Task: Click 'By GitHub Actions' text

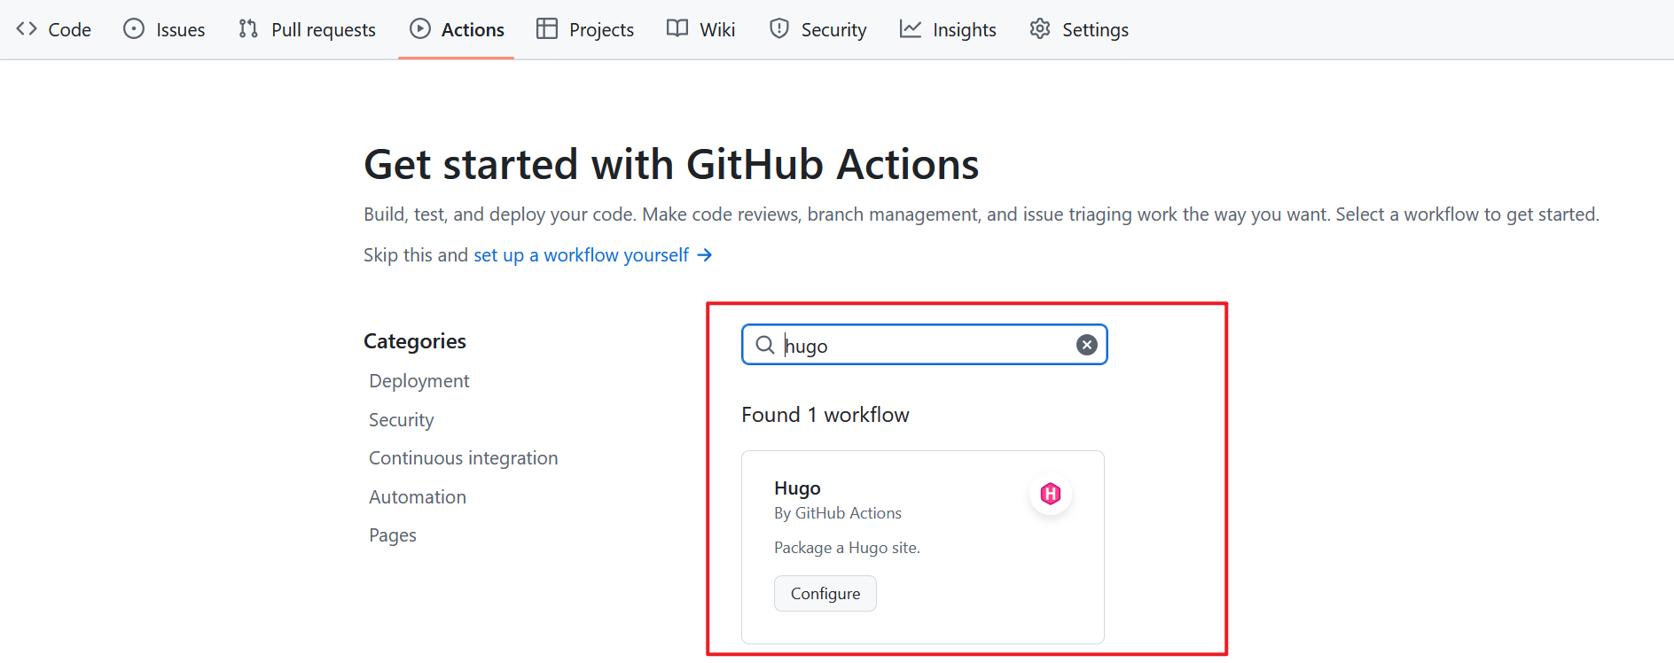Action: tap(838, 513)
